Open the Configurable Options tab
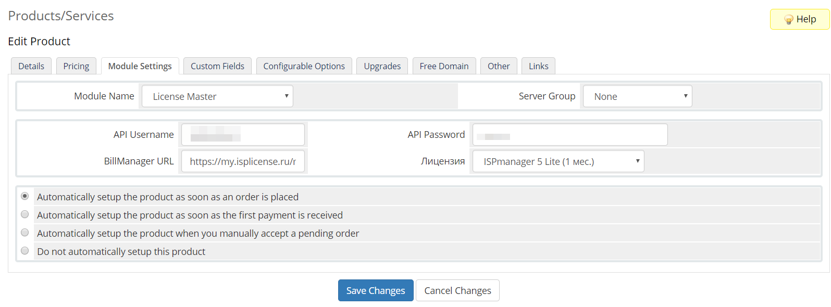 point(304,66)
